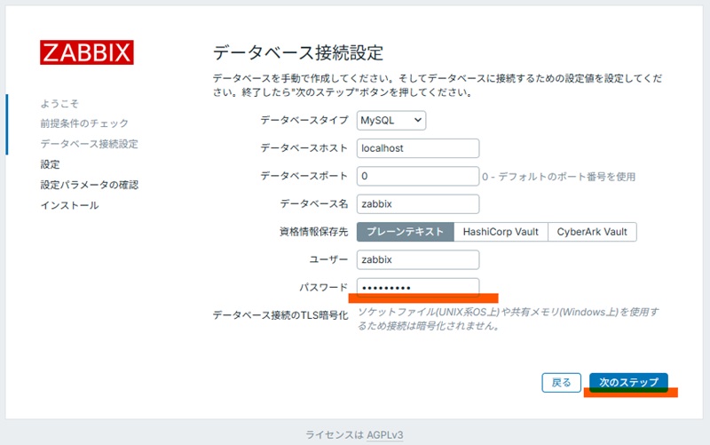Focus the データベースポート input field
710x445 pixels.
418,176
